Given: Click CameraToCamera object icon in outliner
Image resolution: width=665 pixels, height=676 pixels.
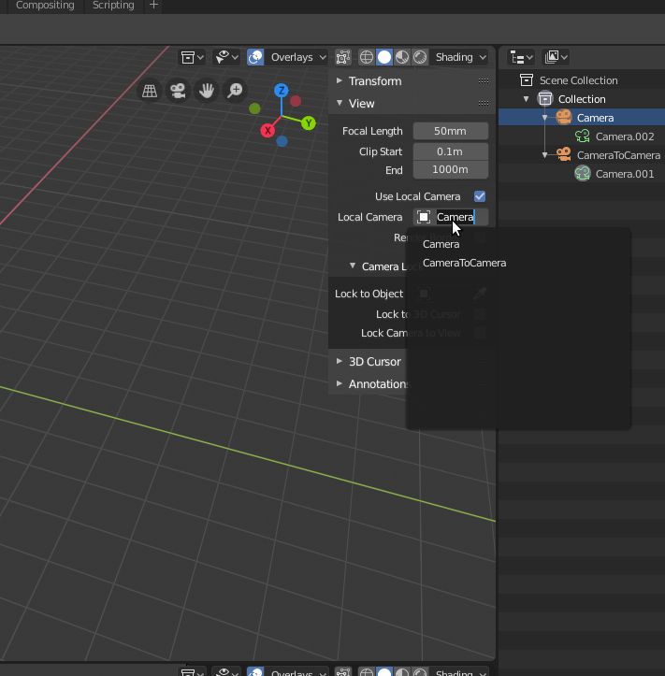Looking at the screenshot, I should coord(564,154).
